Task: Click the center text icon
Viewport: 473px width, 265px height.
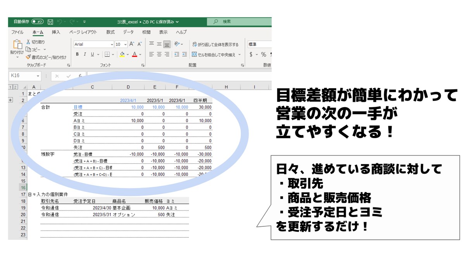Action: pos(159,55)
